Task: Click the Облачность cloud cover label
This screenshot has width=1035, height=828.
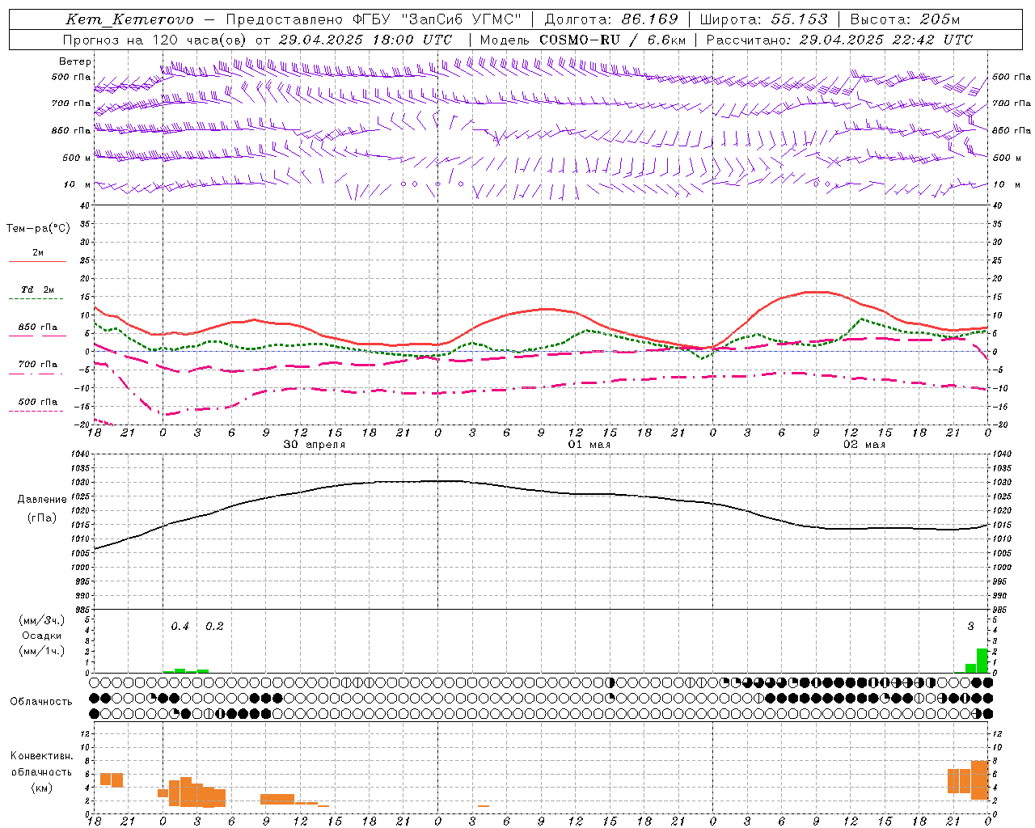Action: tap(41, 702)
